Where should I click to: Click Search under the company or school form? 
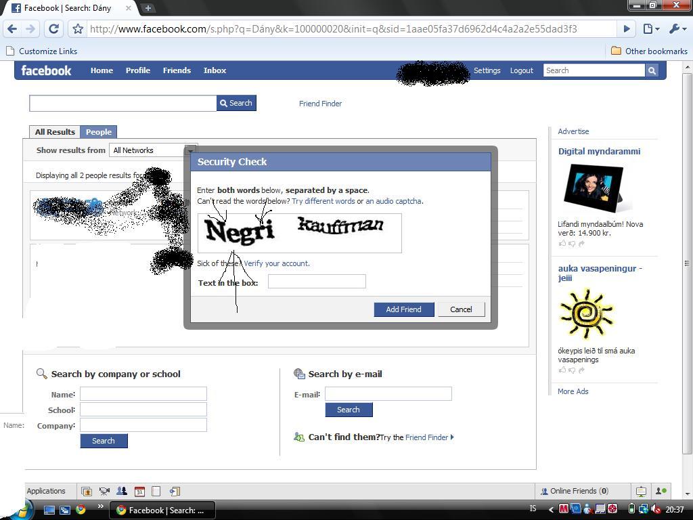pyautogui.click(x=104, y=441)
